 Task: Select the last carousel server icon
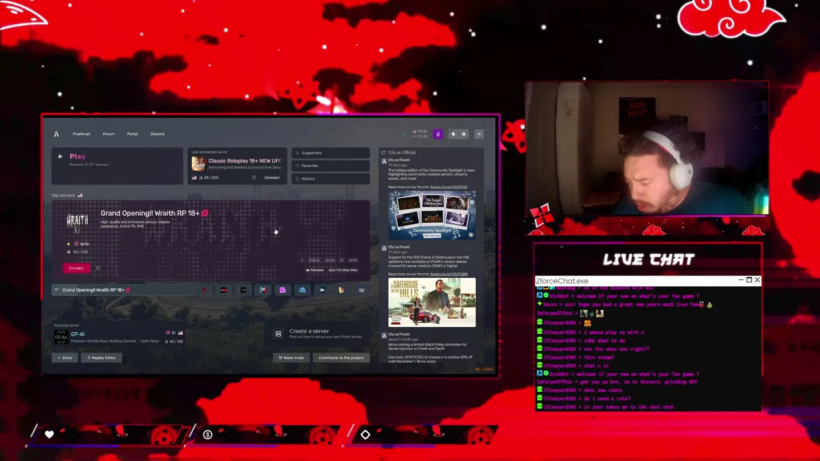[361, 290]
